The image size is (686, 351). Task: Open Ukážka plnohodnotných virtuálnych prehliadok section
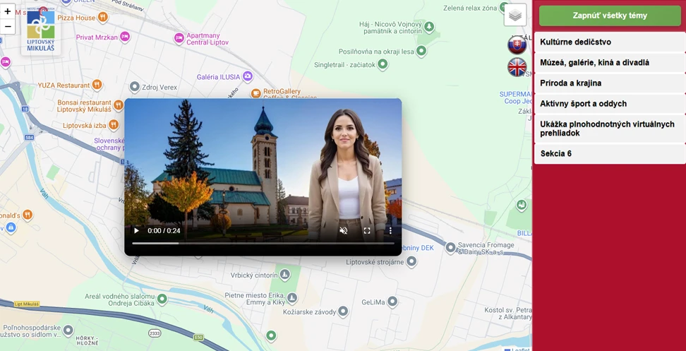(610, 129)
